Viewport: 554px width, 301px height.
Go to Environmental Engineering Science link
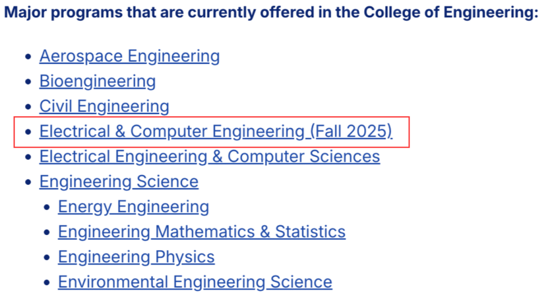(195, 282)
